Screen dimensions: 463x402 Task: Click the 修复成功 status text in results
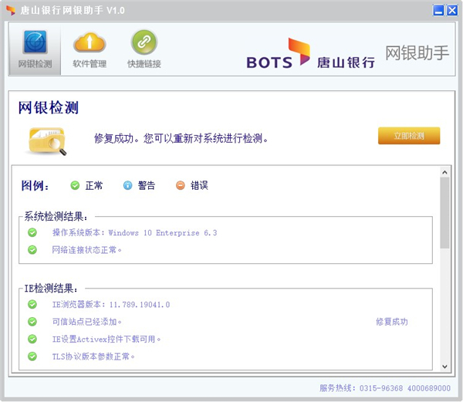pyautogui.click(x=392, y=322)
